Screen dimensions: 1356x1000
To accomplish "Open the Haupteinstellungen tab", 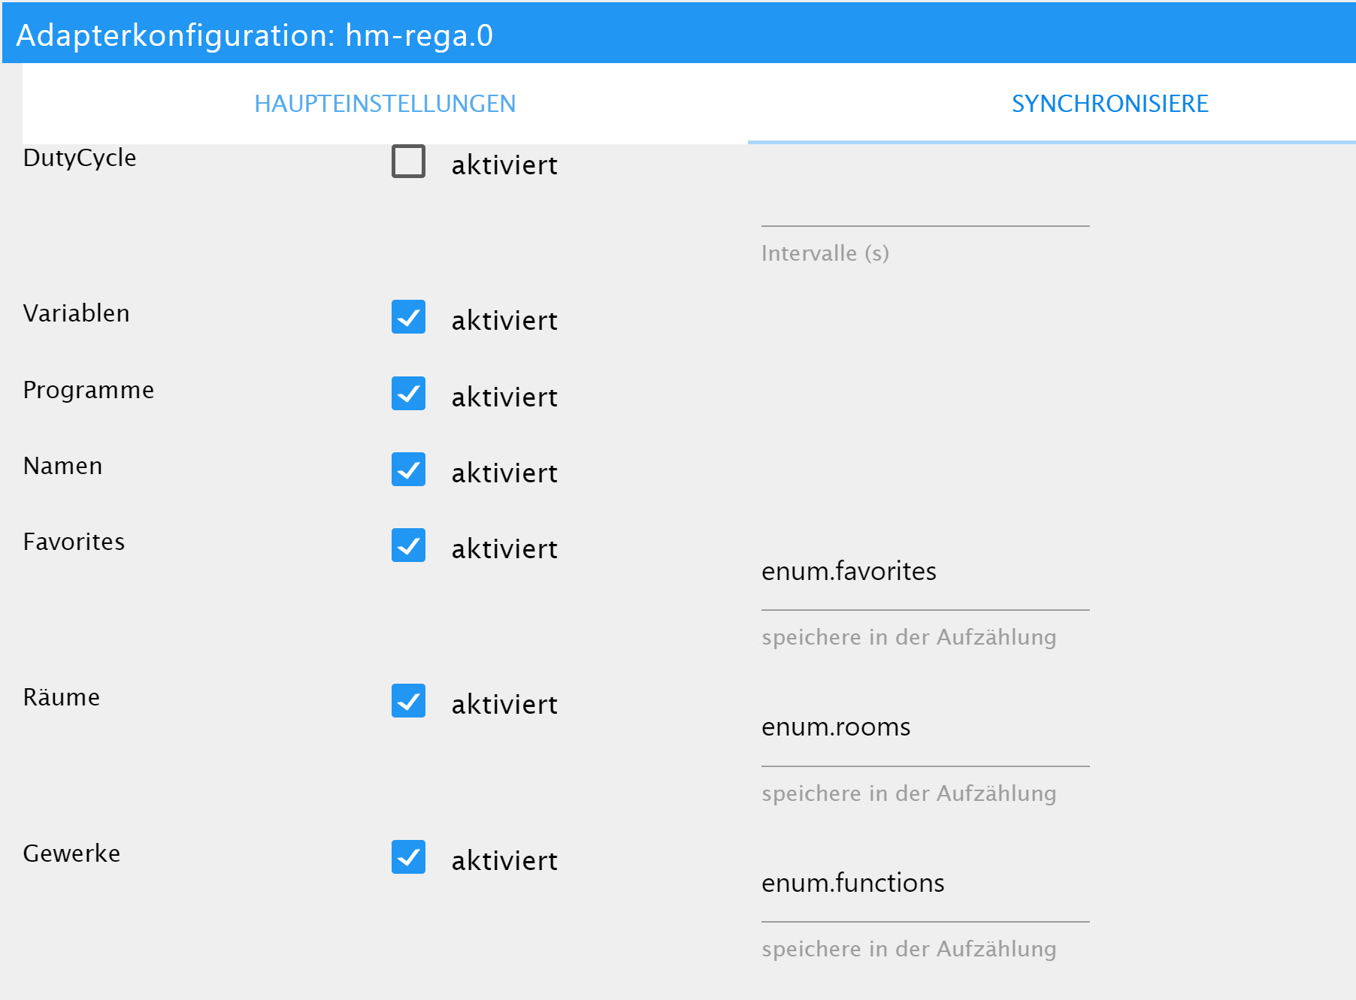I will point(385,104).
